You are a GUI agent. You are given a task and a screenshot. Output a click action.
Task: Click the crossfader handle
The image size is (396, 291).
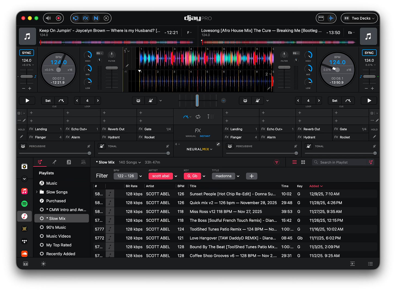[197, 101]
